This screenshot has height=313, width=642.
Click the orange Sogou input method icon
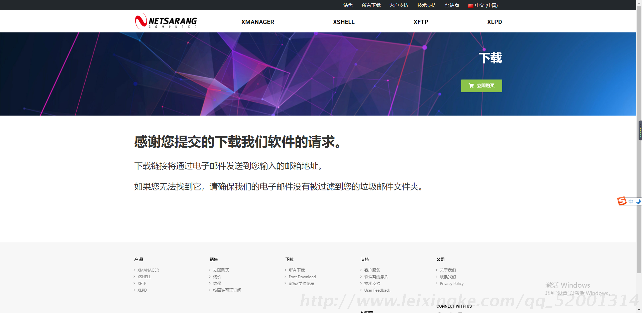pyautogui.click(x=622, y=201)
